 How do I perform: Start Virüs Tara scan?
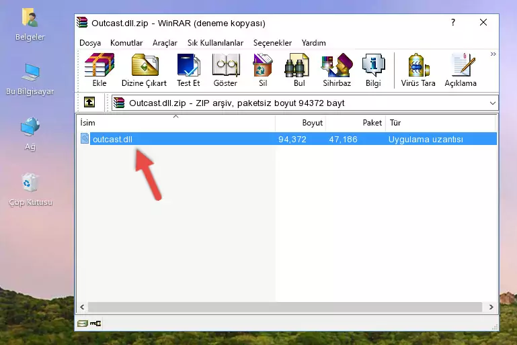418,70
